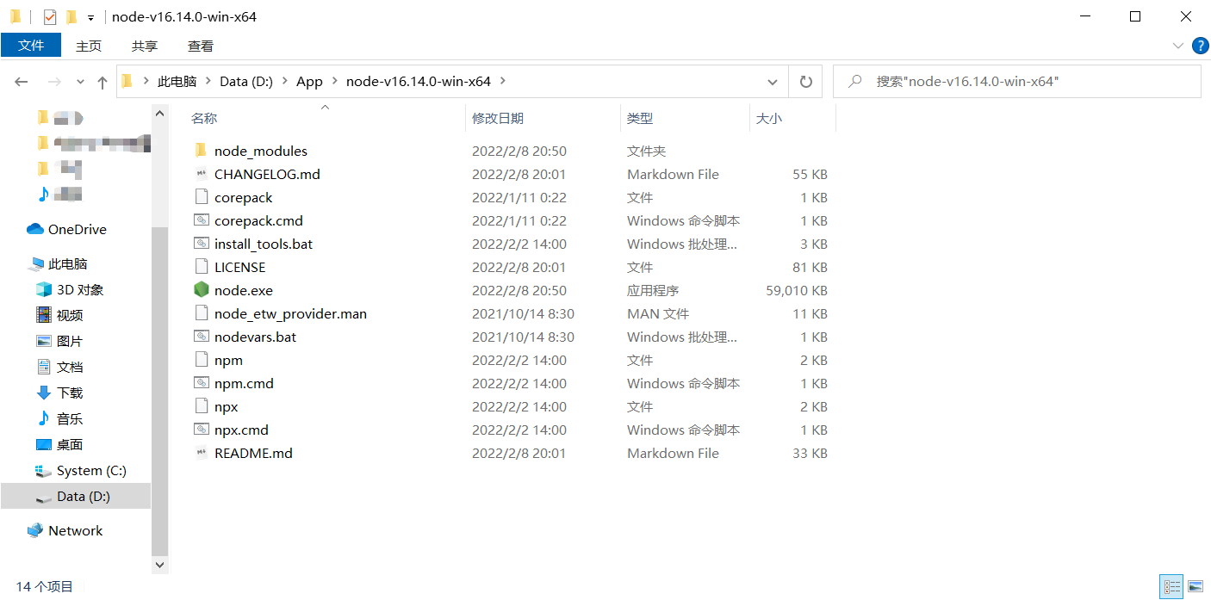
Task: Expand the ribbon with the chevron
Action: coord(1177,46)
